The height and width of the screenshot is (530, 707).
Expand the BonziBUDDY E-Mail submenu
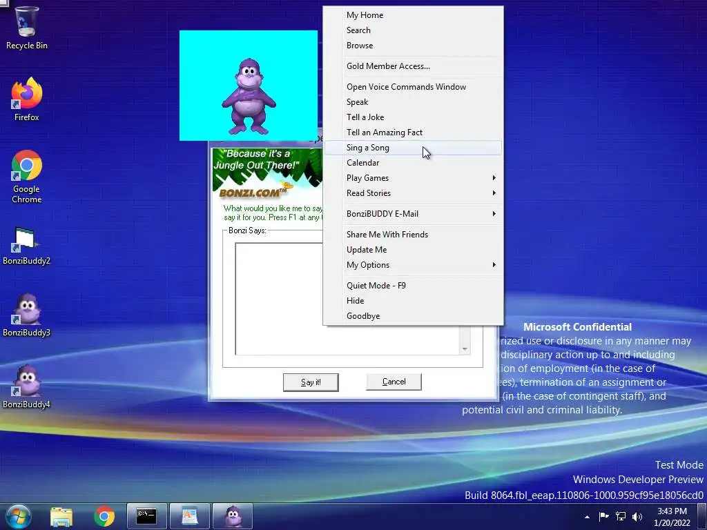[x=413, y=214]
